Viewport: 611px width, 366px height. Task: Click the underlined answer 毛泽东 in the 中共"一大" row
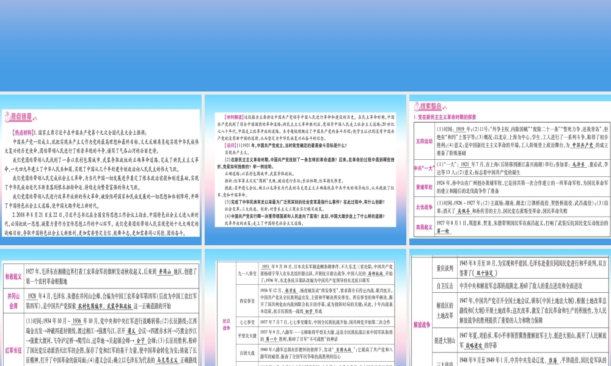coord(578,165)
